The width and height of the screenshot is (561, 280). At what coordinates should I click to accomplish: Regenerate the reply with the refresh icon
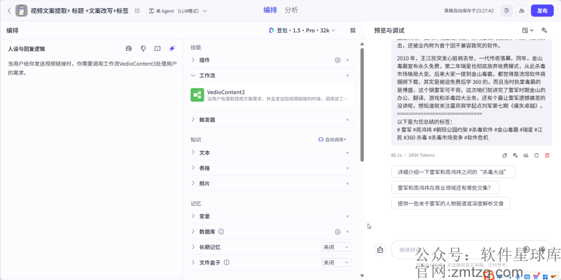(x=536, y=156)
